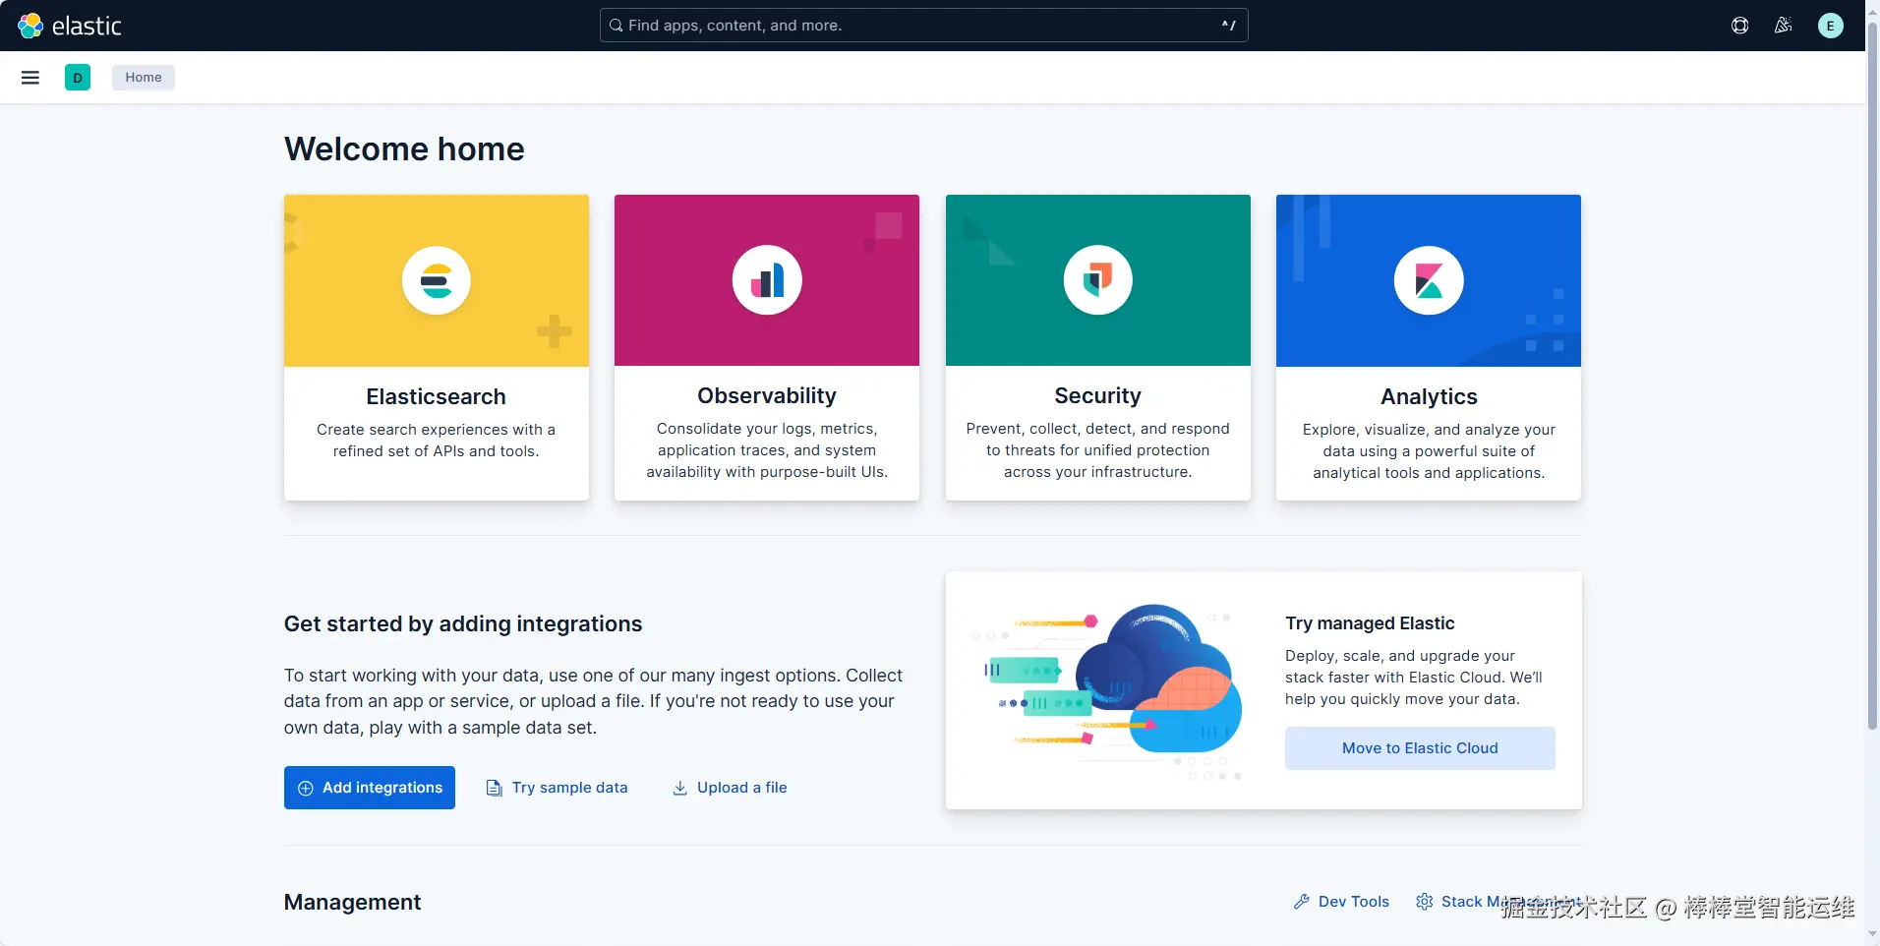This screenshot has height=946, width=1880.
Task: Click the Elasticsearch logo icon
Action: [437, 280]
